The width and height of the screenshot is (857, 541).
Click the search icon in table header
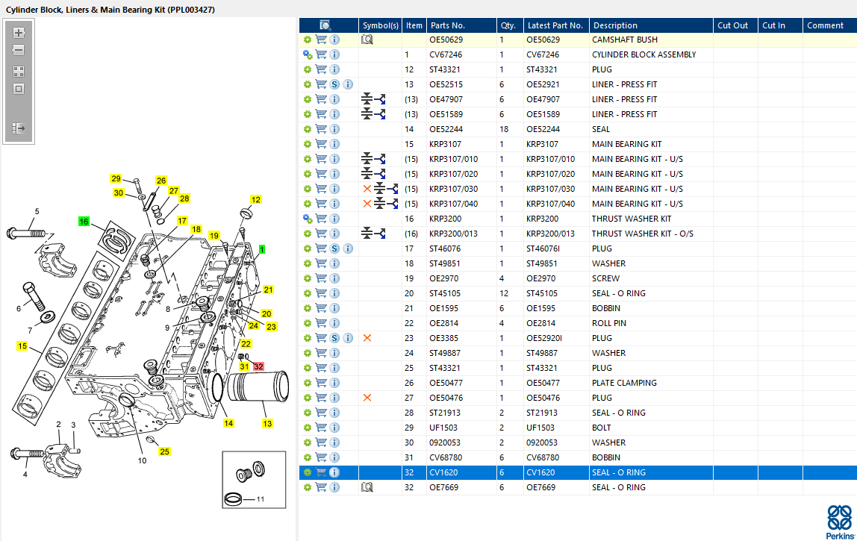(x=325, y=25)
